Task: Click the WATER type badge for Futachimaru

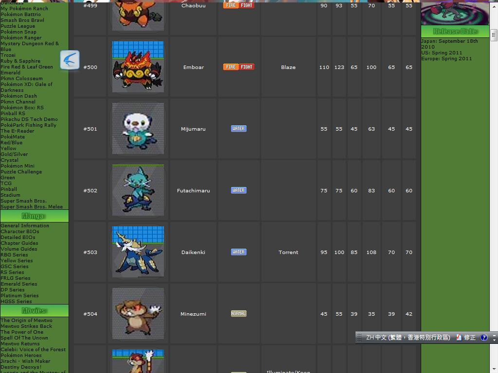Action: coord(238,190)
